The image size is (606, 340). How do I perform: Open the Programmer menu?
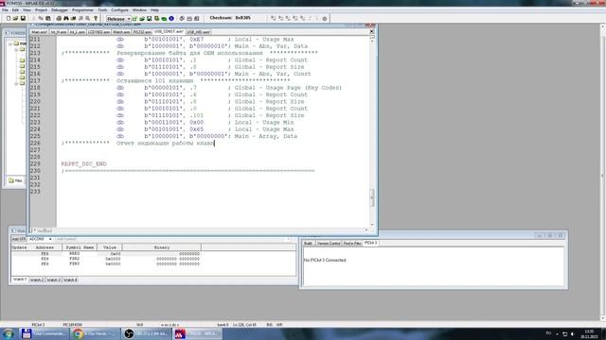tap(82, 10)
